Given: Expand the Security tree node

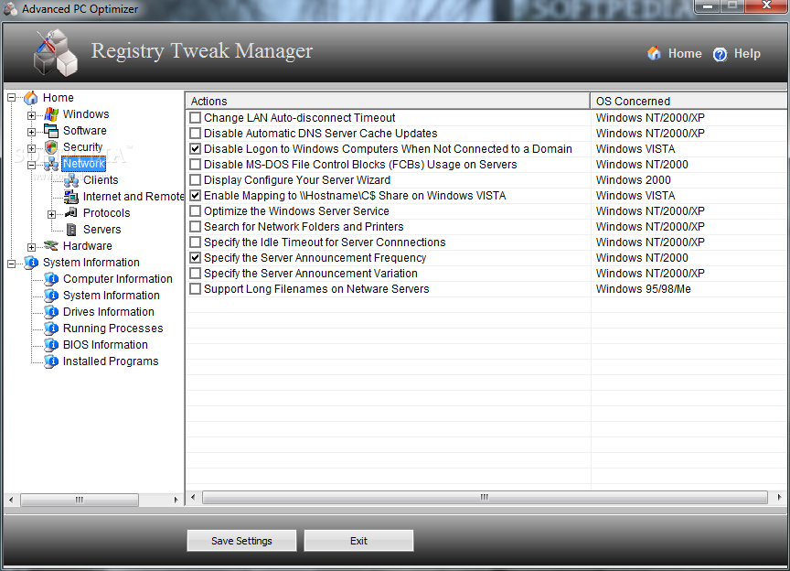Looking at the screenshot, I should pyautogui.click(x=31, y=148).
